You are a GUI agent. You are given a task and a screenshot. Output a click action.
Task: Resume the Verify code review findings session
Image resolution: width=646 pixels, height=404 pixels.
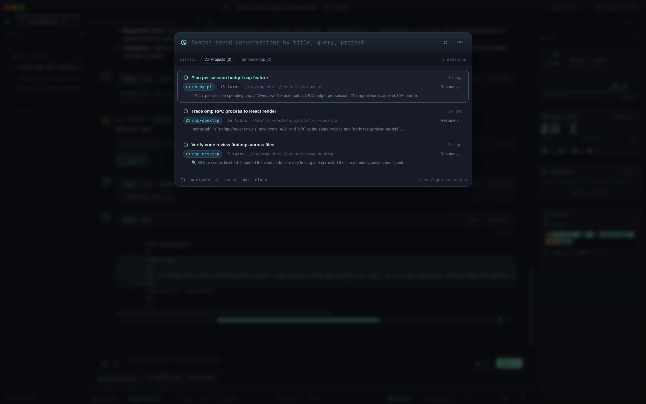(450, 154)
